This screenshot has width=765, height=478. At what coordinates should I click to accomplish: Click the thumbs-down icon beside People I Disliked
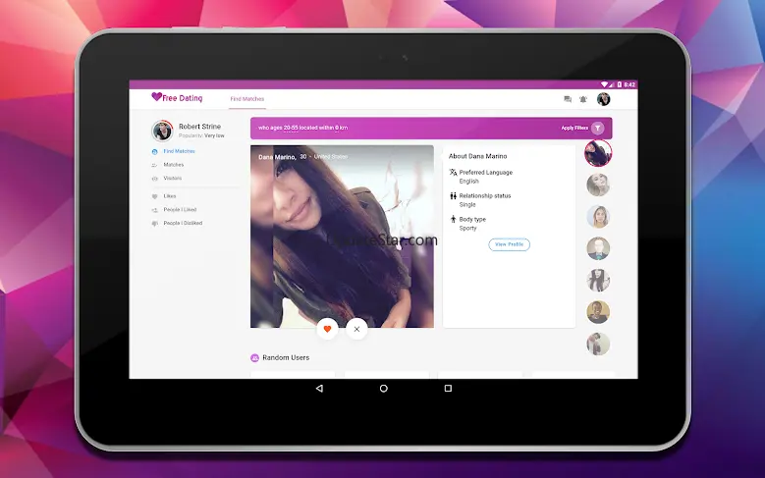154,224
